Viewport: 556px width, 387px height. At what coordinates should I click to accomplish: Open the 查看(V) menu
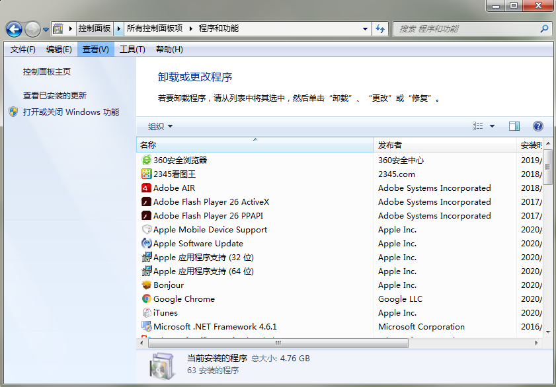tap(96, 50)
